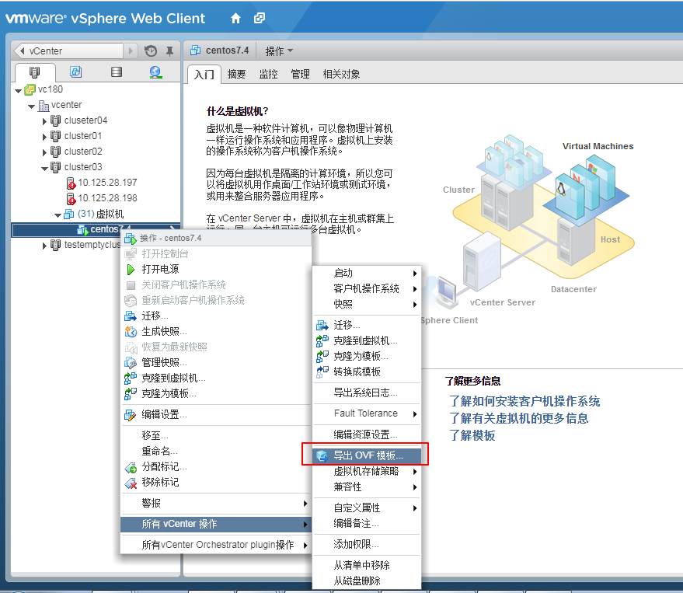Click the edit settings icon
Image resolution: width=683 pixels, height=593 pixels.
pyautogui.click(x=131, y=414)
